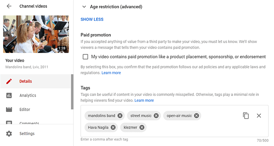The height and width of the screenshot is (146, 274).
Task: Remove the 'open-air music' tag
Action: click(196, 115)
